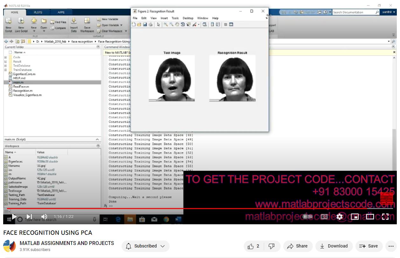Select the Zoom In tool in figure toolbar
Screen dimensions: 400x258
(166, 24)
